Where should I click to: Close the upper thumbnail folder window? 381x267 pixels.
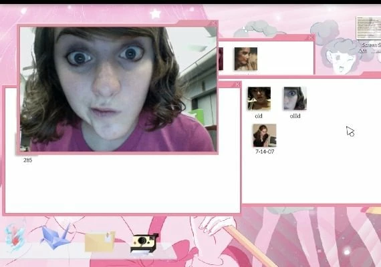pos(311,37)
